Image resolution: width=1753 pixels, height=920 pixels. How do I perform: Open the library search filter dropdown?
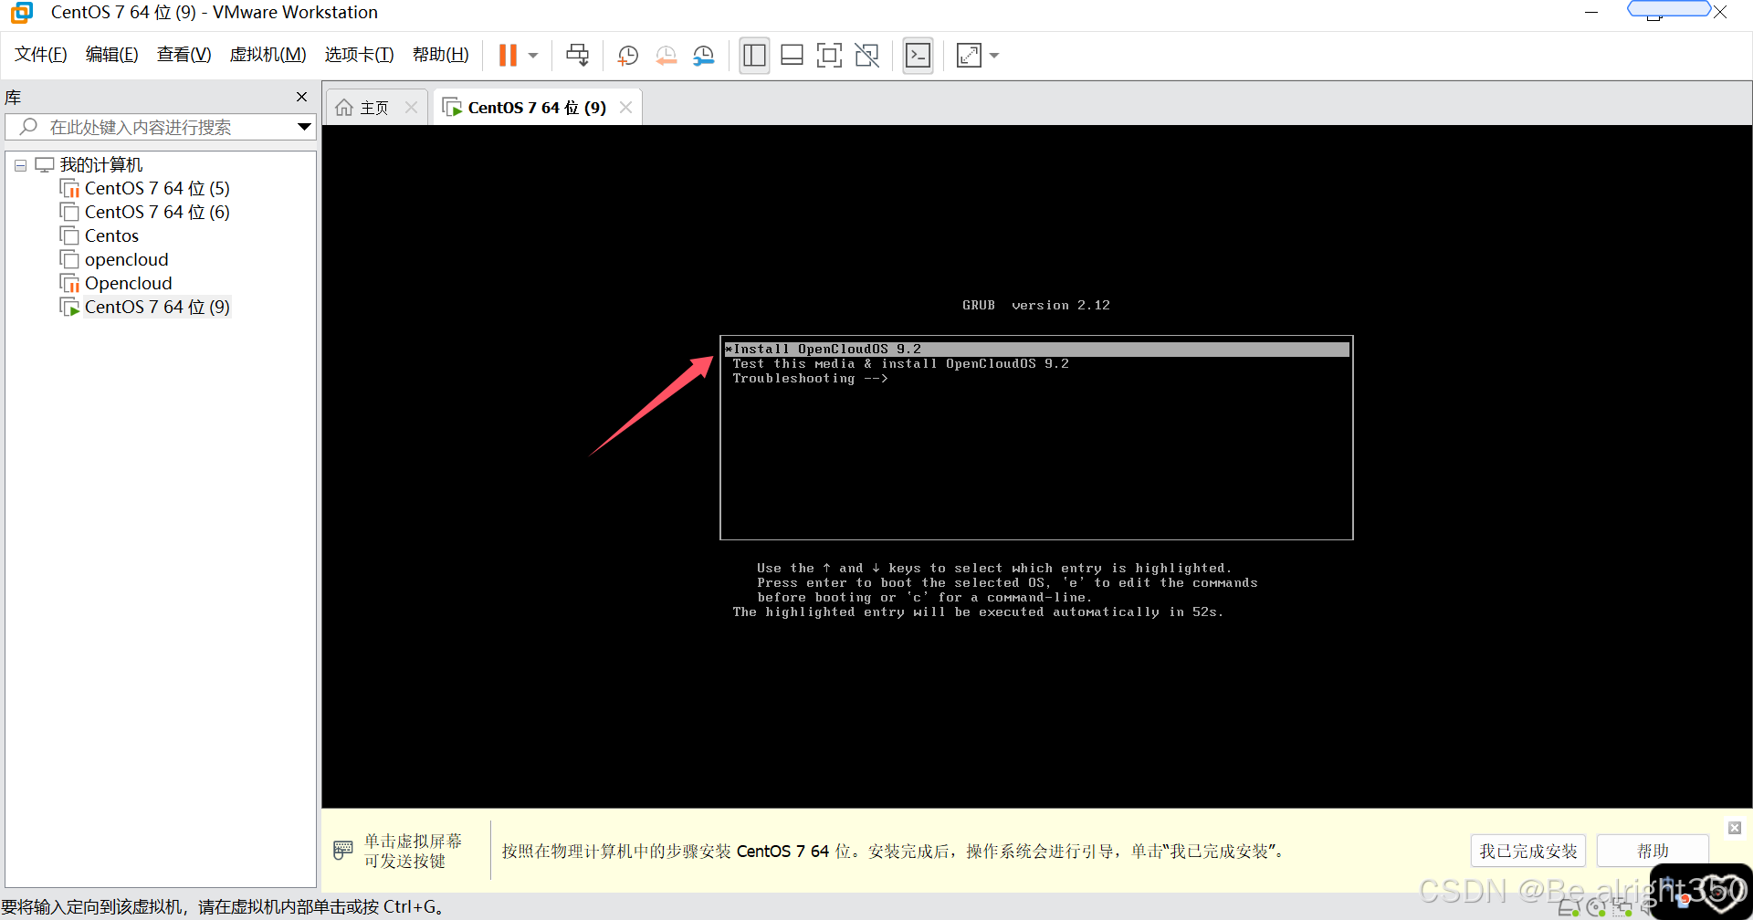coord(304,127)
